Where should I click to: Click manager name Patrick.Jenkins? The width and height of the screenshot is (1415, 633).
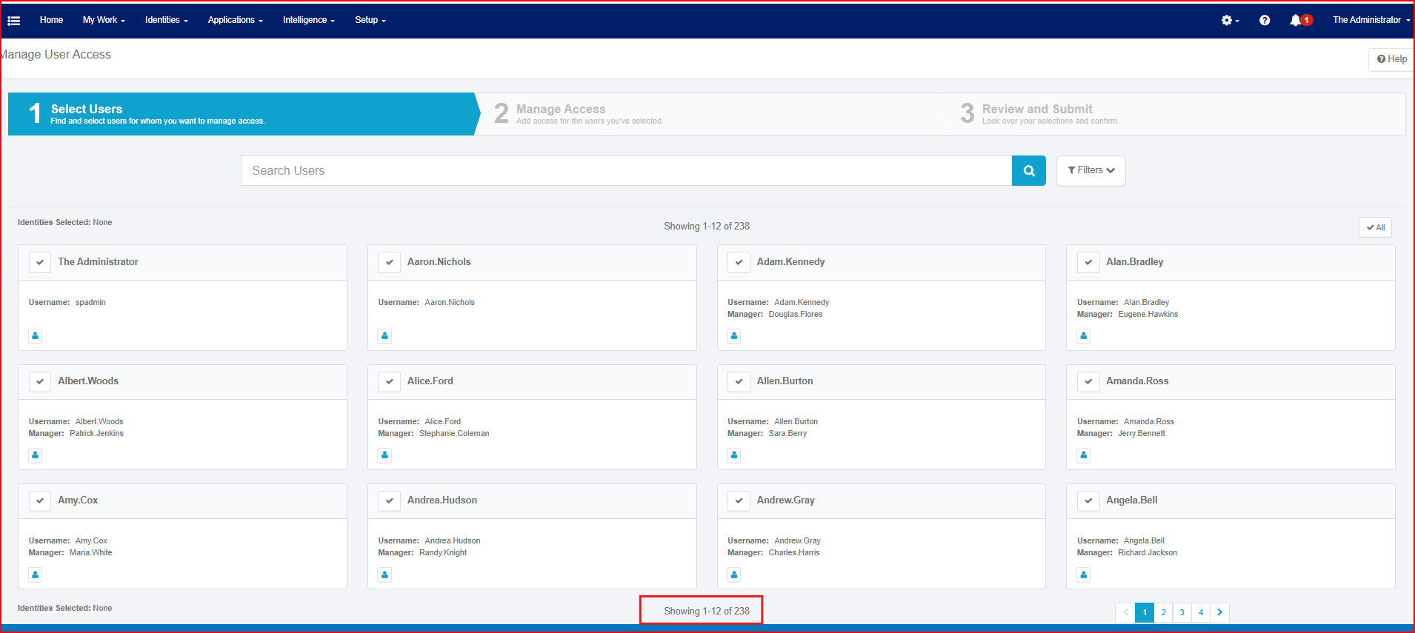click(x=96, y=434)
